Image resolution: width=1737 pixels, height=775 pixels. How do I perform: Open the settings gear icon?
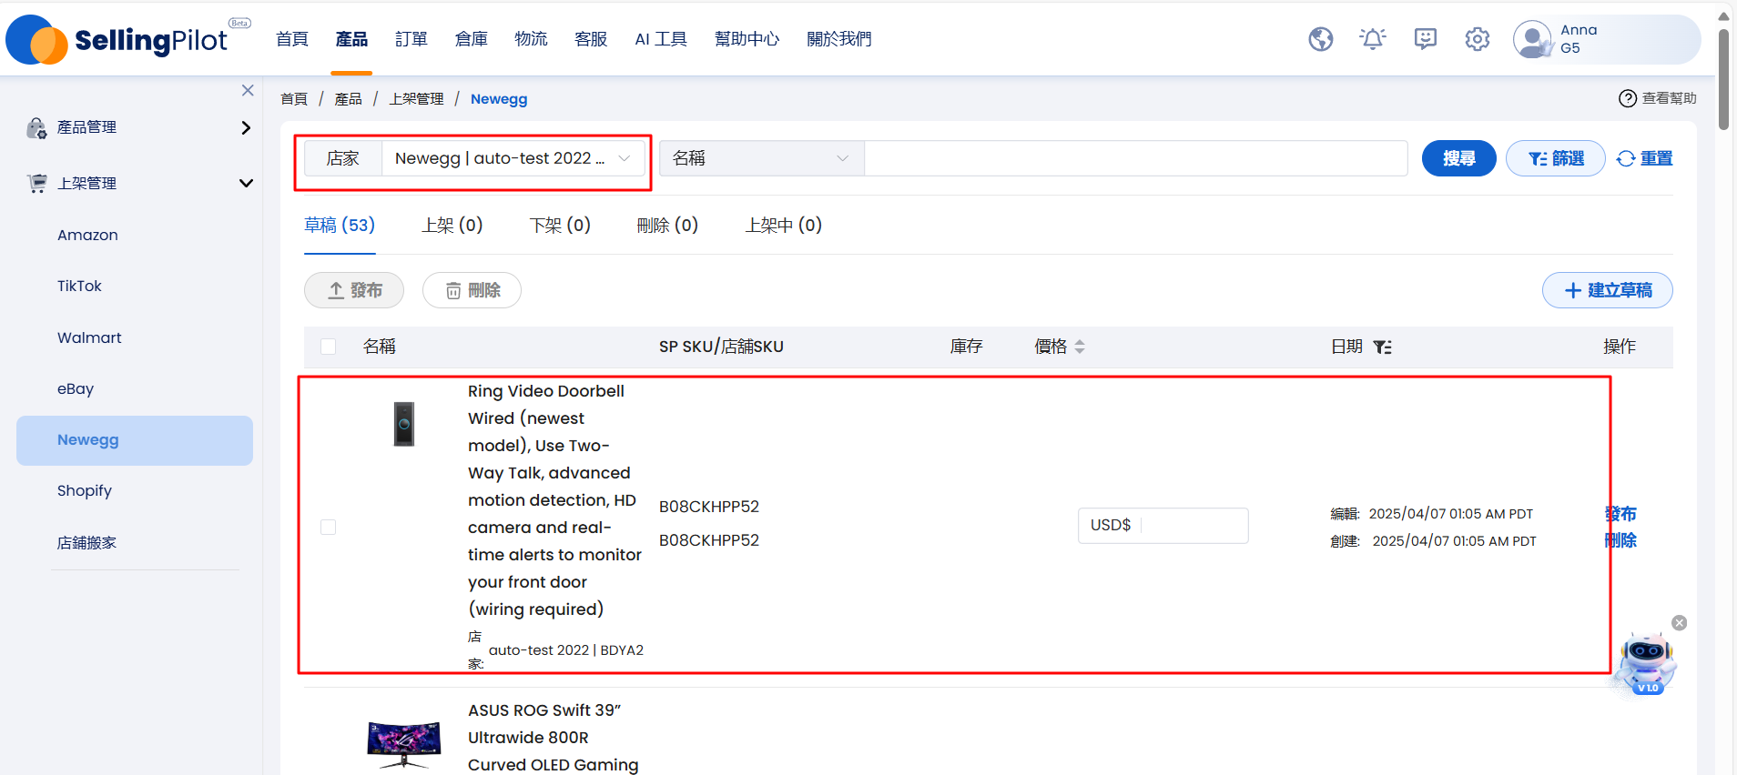[1478, 39]
